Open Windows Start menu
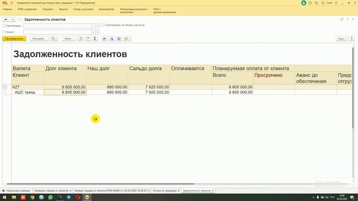Image resolution: width=358 pixels, height=201 pixels. coord(4,197)
